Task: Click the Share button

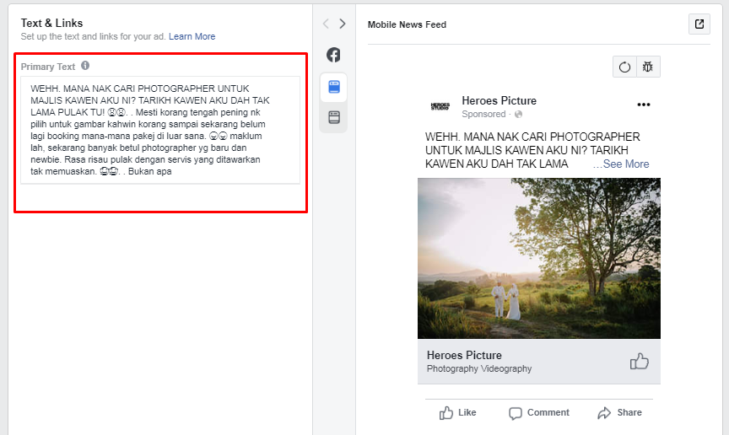Action: click(620, 413)
